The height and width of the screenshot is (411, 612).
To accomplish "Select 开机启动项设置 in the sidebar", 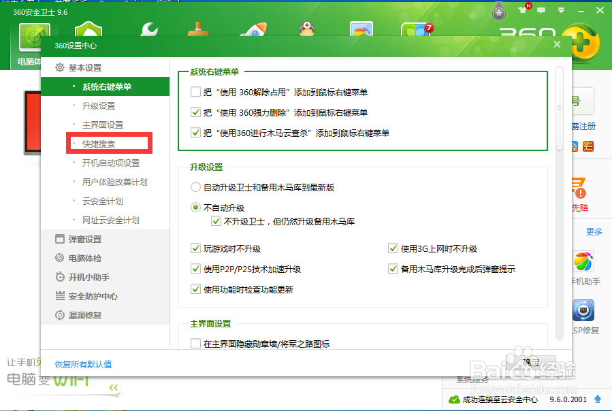I will pos(111,163).
